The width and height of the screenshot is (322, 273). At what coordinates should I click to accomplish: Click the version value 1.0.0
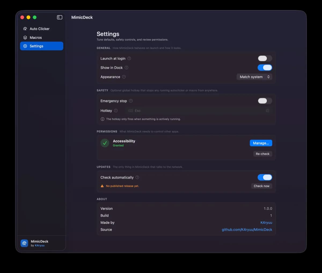pyautogui.click(x=268, y=209)
